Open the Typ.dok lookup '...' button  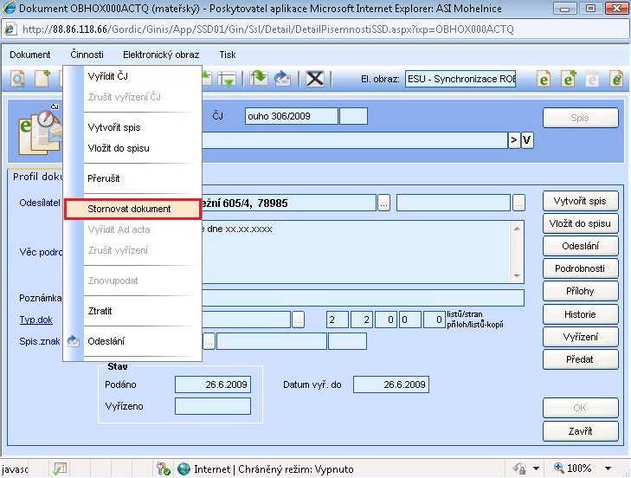click(298, 320)
